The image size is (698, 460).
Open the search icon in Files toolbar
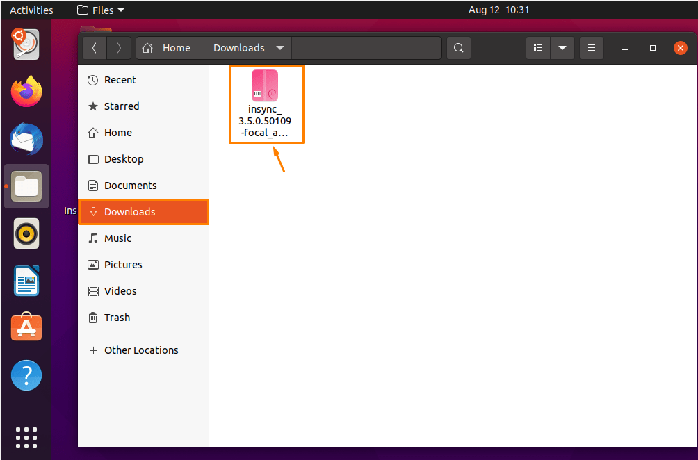click(x=458, y=47)
